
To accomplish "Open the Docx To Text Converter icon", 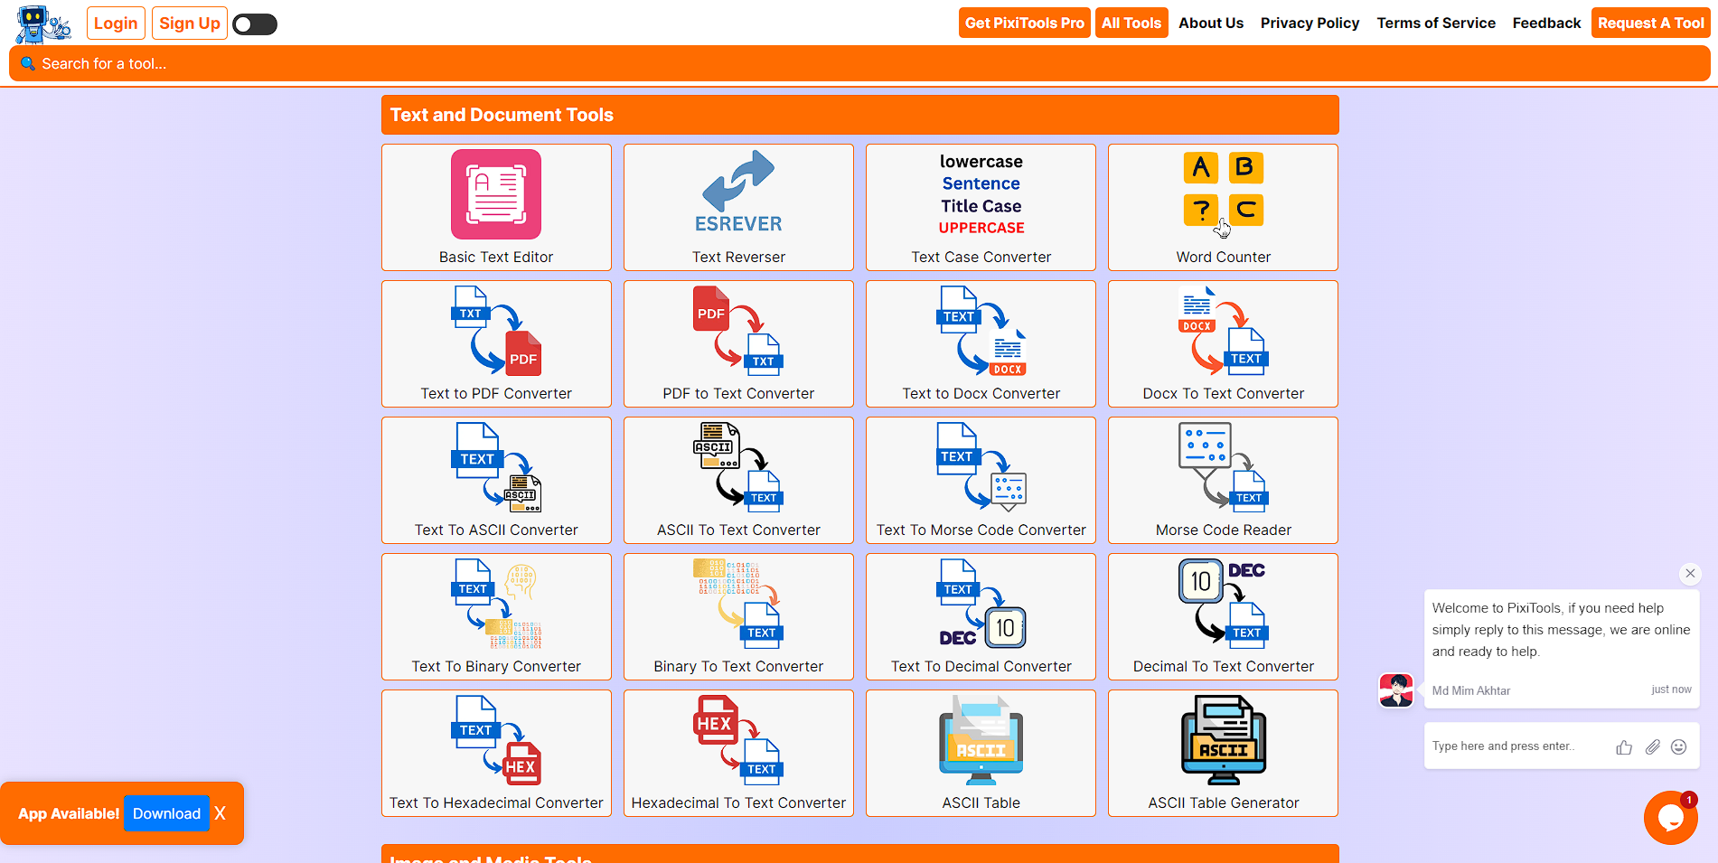I will pyautogui.click(x=1223, y=331).
